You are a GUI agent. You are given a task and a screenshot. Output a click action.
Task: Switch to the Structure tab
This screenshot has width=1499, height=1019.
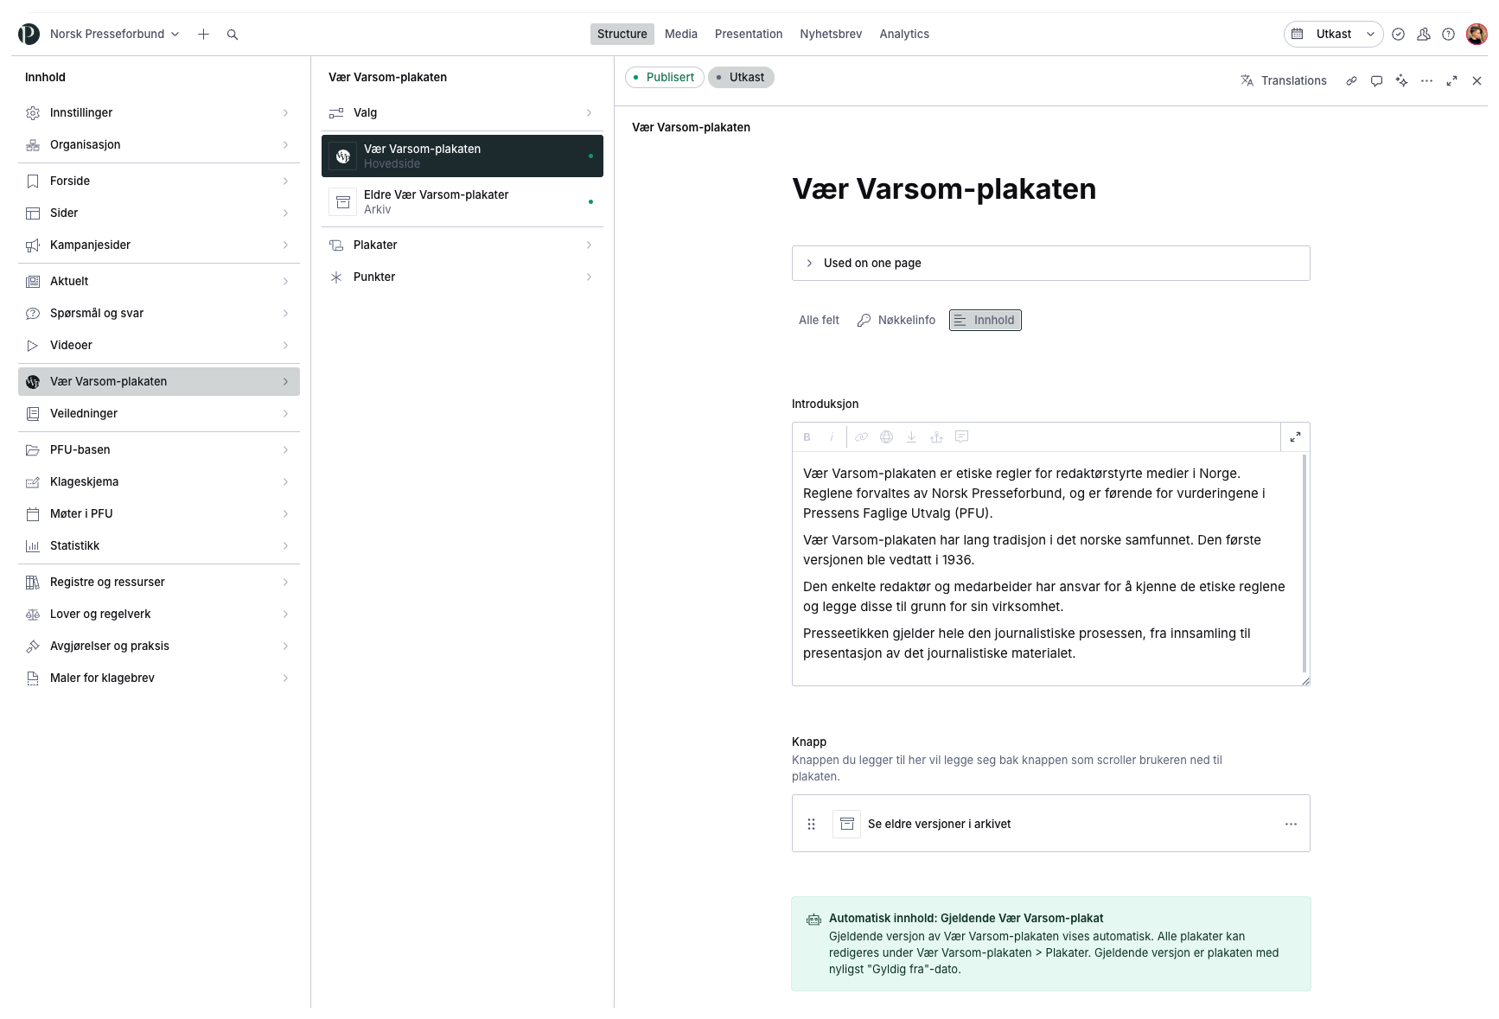click(622, 35)
